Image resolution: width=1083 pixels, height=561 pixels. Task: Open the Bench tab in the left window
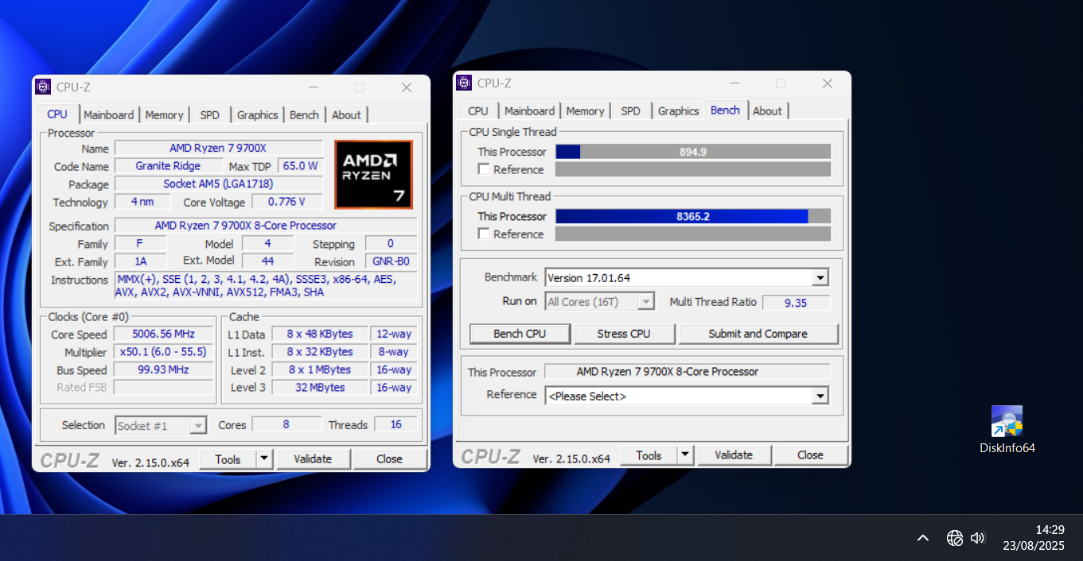(x=304, y=114)
